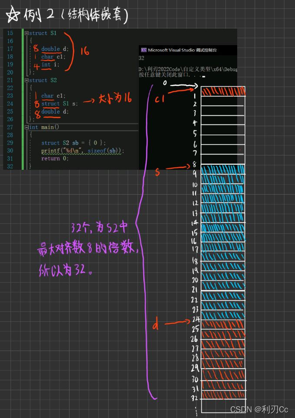The height and width of the screenshot is (418, 295).
Task: Click the CSDN @利刃Cc watermark
Action: click(x=259, y=409)
